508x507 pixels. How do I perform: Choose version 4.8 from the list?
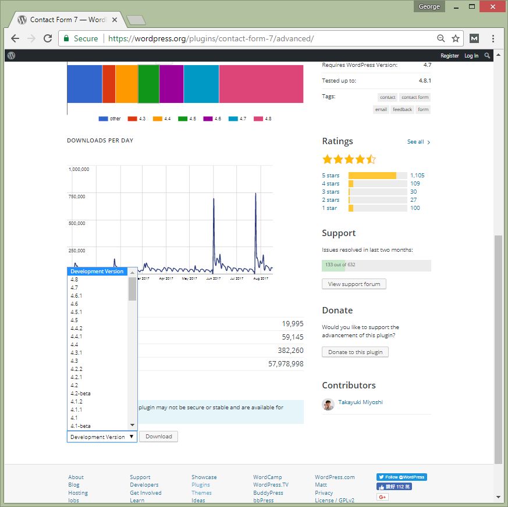[x=97, y=280]
